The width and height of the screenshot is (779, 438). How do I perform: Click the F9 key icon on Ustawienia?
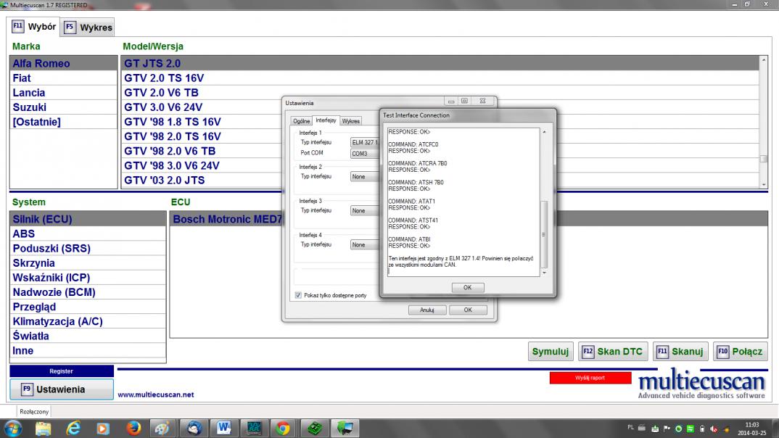click(x=27, y=389)
